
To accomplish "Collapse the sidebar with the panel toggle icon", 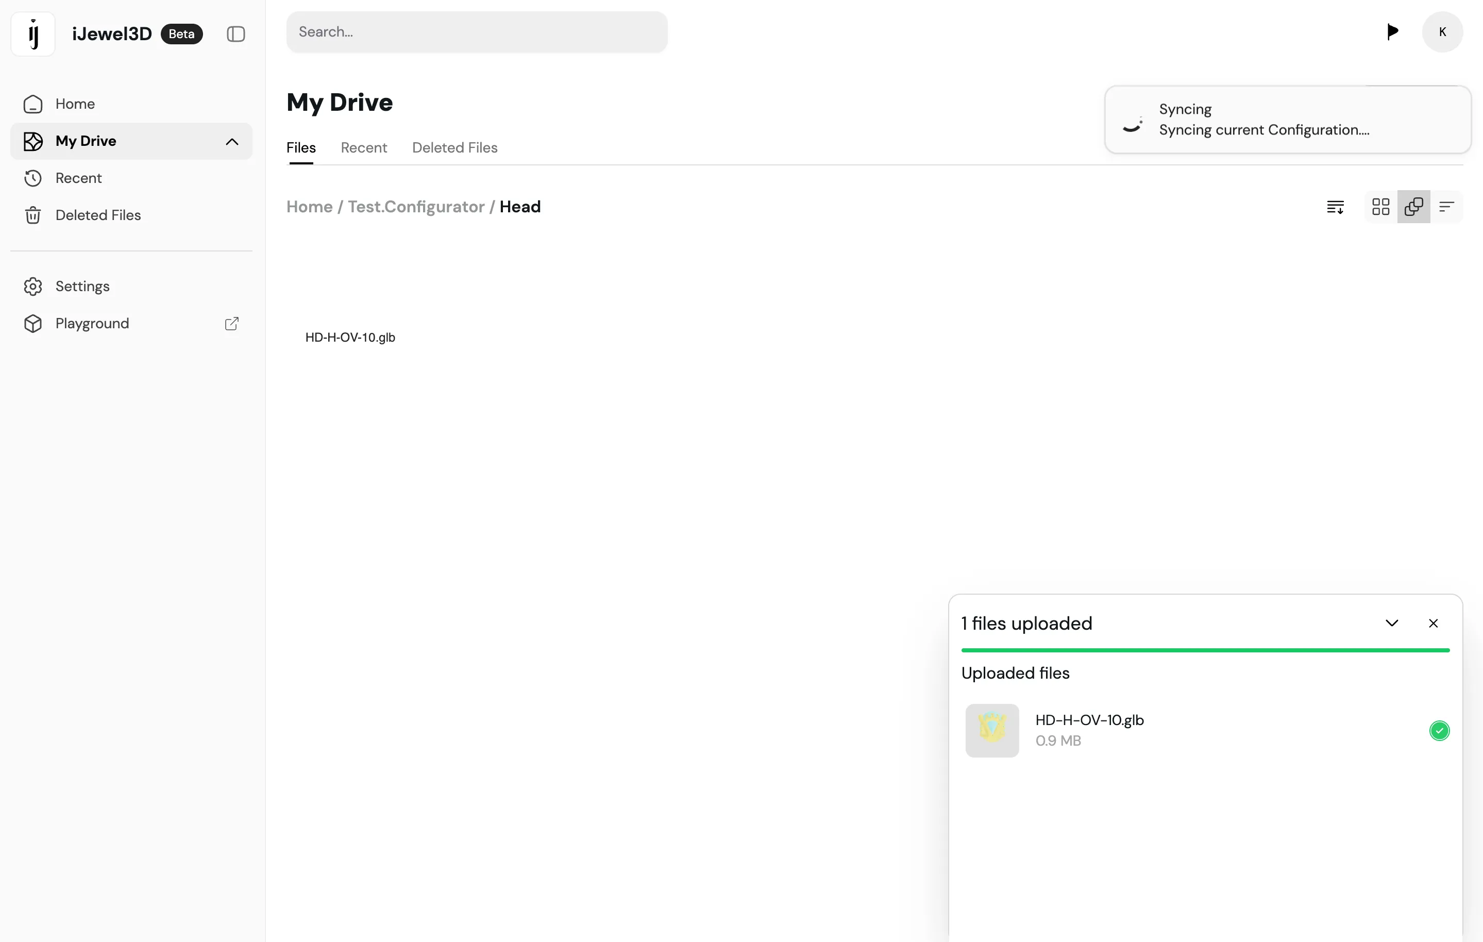I will [235, 34].
